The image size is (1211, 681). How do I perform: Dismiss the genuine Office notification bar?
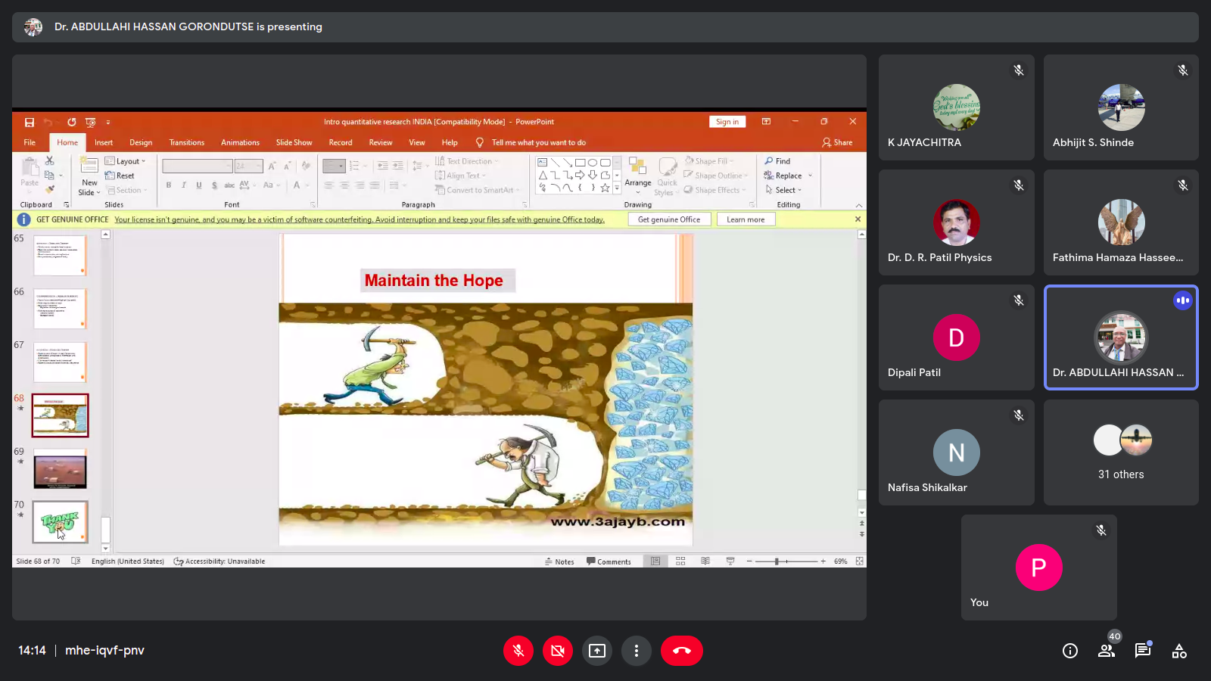click(x=858, y=219)
